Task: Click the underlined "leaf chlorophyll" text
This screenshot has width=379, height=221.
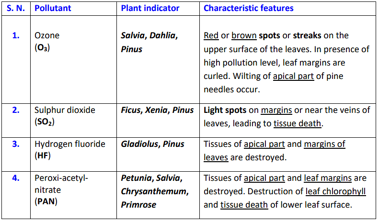Action: coord(335,192)
